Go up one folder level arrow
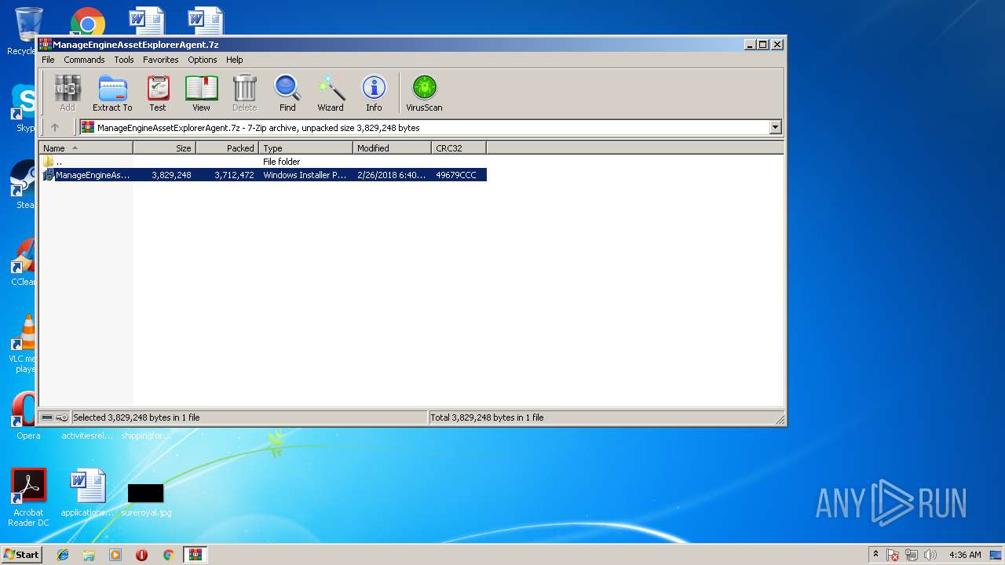The height and width of the screenshot is (565, 1005). (55, 127)
